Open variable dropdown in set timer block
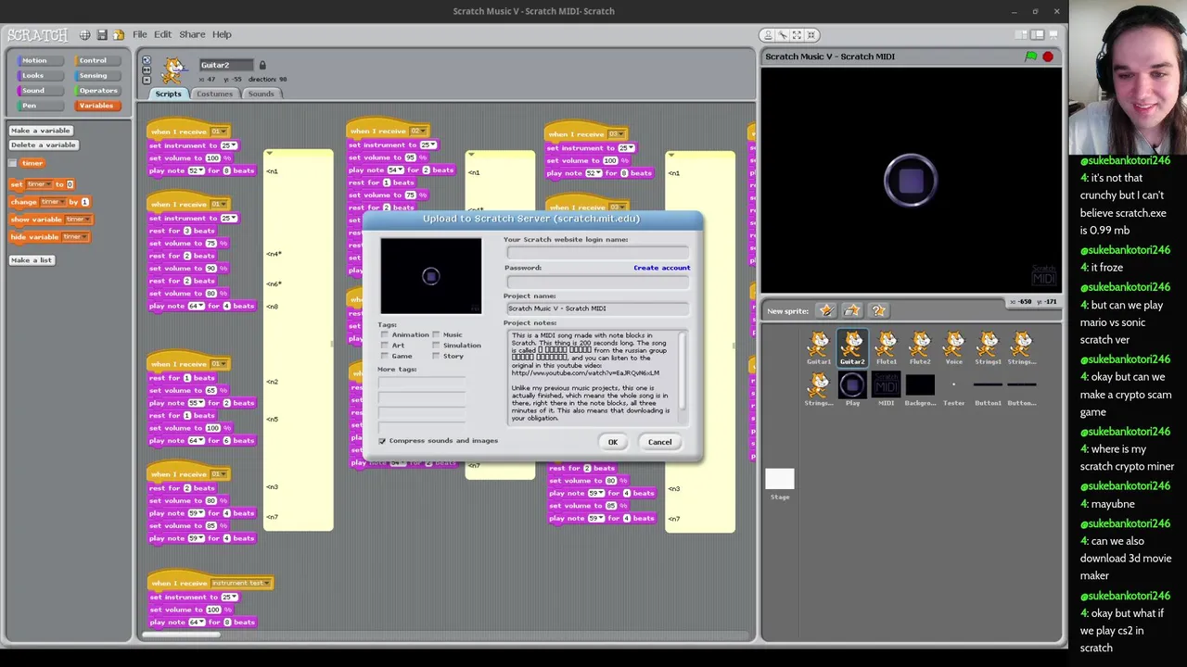Image resolution: width=1187 pixels, height=667 pixels. tap(42, 184)
